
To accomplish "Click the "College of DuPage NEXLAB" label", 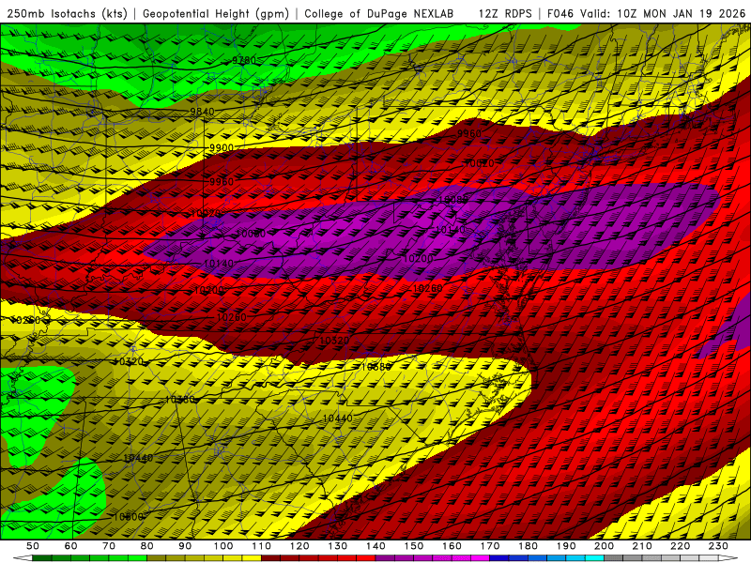I will point(379,13).
